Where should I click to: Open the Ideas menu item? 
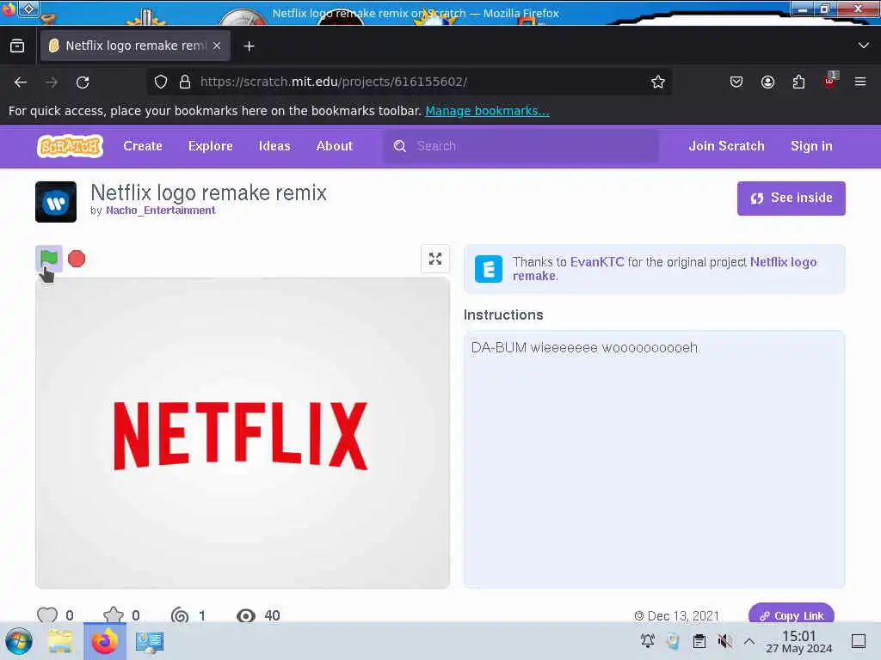click(274, 146)
